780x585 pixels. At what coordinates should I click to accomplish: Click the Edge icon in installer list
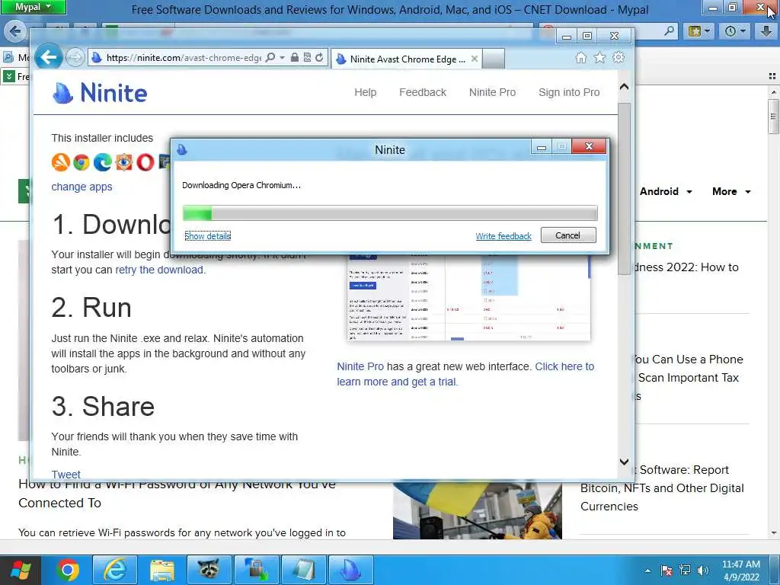click(103, 162)
